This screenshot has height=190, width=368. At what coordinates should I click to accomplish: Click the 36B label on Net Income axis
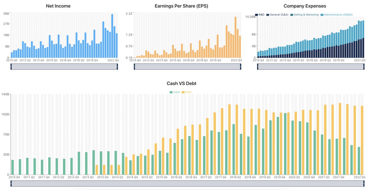point(6,13)
